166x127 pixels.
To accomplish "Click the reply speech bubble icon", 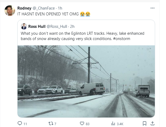I will coord(19,123).
